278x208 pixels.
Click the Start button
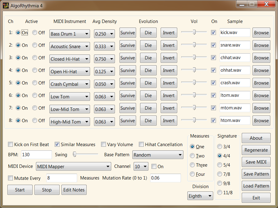coord(20,190)
